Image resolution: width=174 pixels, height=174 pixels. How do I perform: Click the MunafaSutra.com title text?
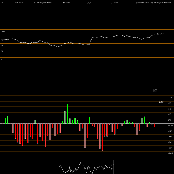(163, 3)
